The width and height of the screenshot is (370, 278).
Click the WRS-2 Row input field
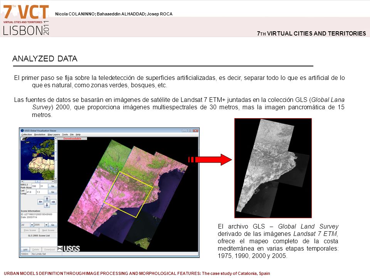tap(44, 186)
